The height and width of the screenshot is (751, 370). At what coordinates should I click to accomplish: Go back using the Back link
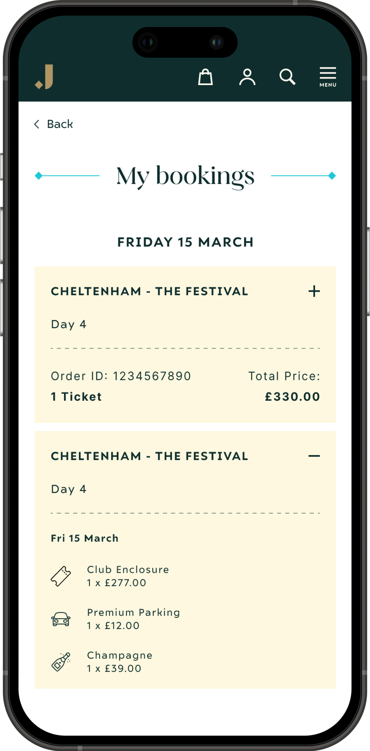pyautogui.click(x=60, y=124)
